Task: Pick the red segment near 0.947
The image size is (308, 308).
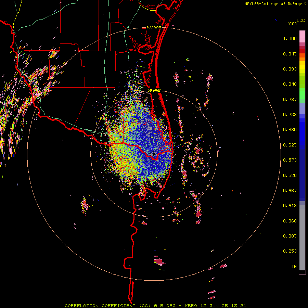Action: click(x=302, y=51)
